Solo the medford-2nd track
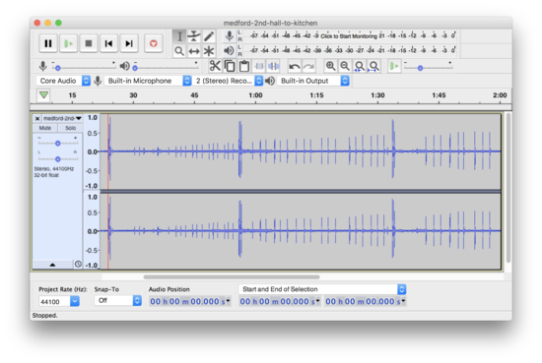This screenshot has height=363, width=542. 71,128
